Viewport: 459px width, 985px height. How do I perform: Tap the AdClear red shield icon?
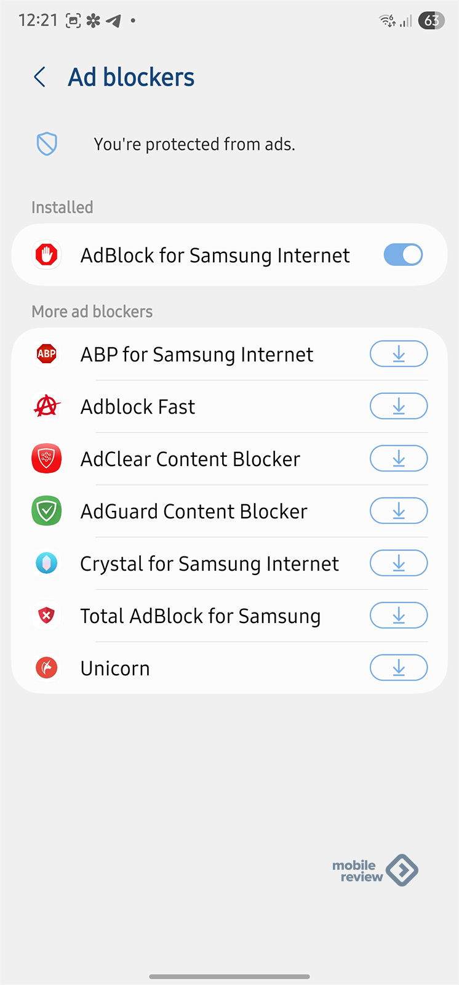coord(47,459)
